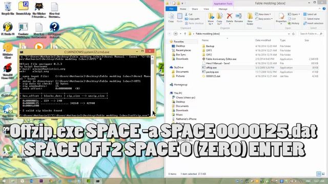The image size is (328, 184).
Task: Open the address bar history dropdown
Action: coord(289,34)
